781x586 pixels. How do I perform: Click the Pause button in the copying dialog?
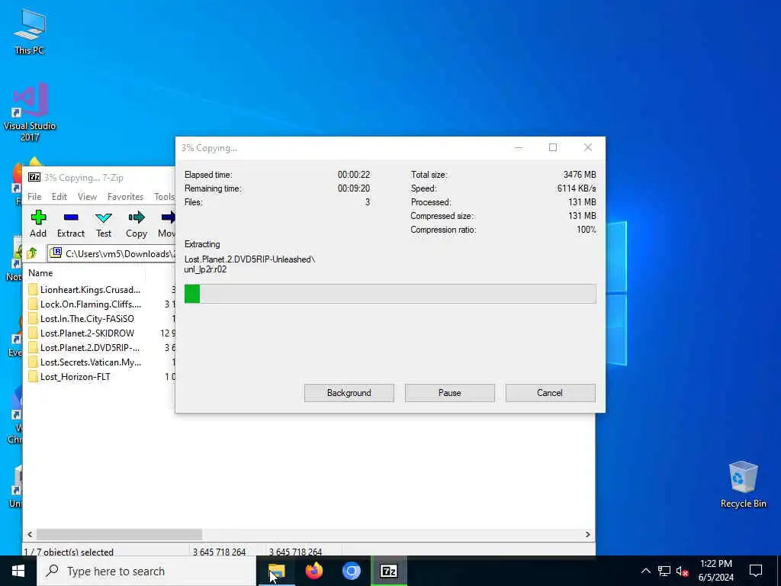coord(450,393)
